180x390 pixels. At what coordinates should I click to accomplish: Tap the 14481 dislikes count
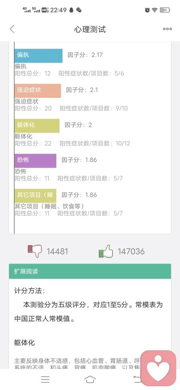pos(57,252)
